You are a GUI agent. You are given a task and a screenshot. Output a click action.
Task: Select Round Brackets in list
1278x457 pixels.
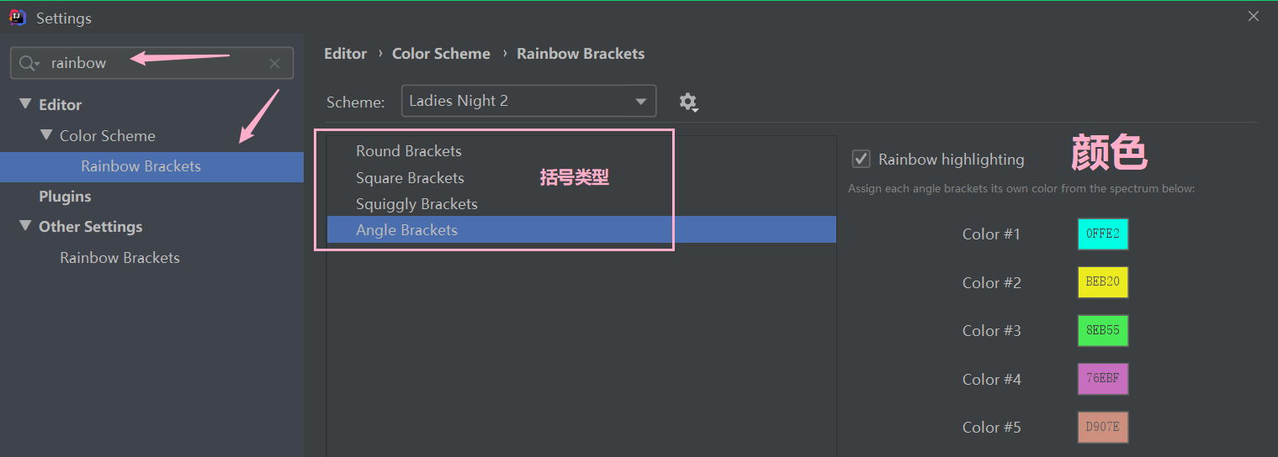coord(408,151)
